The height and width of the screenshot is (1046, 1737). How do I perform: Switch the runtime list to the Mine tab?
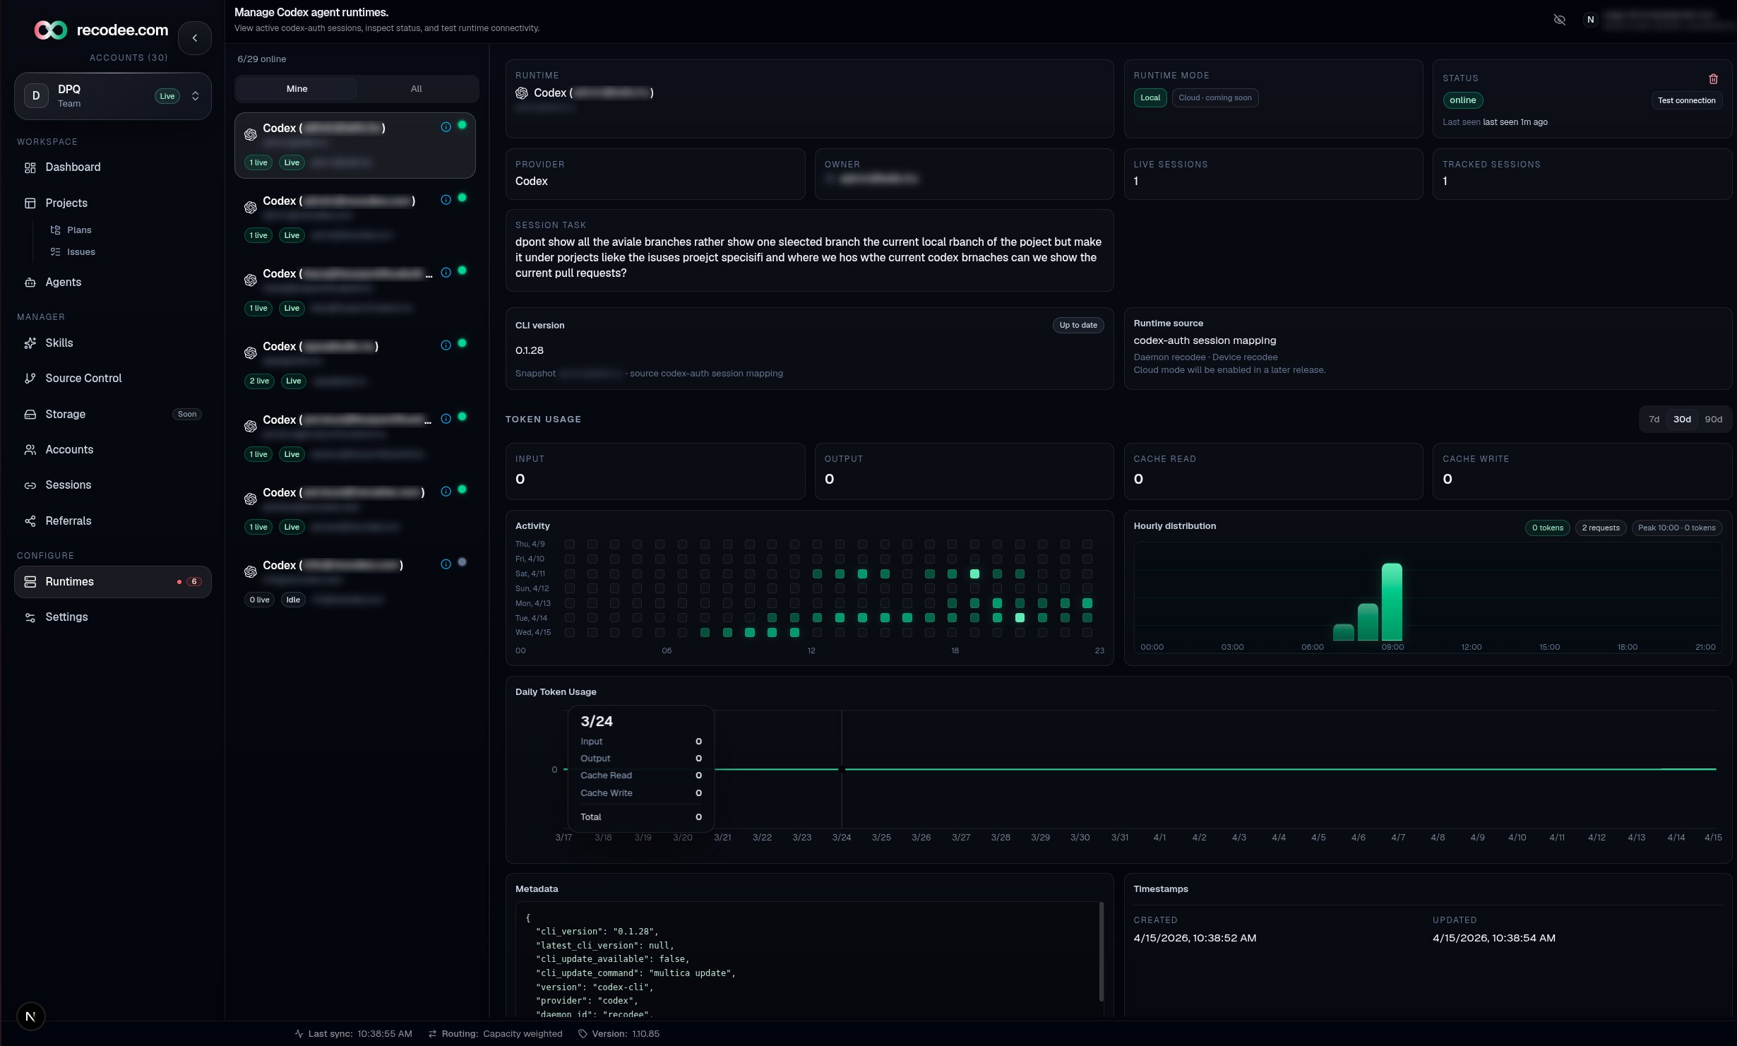tap(297, 89)
